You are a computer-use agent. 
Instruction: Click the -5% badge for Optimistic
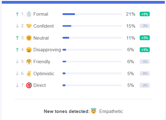(x=145, y=73)
